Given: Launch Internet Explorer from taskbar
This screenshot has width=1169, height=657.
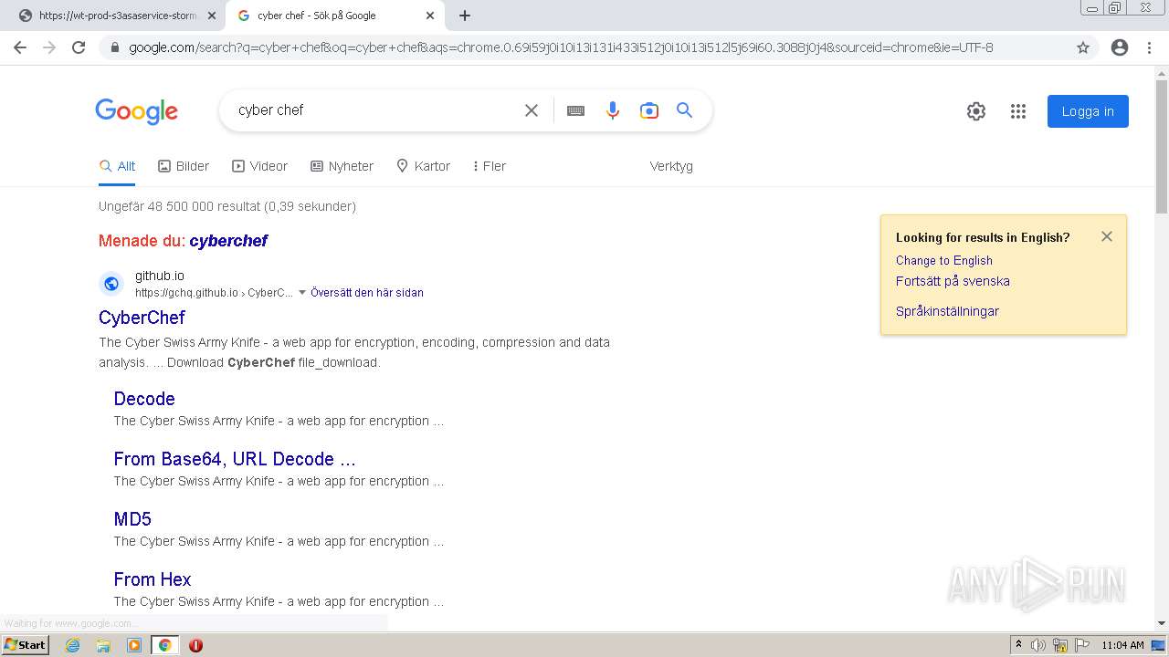Looking at the screenshot, I should click(x=73, y=645).
